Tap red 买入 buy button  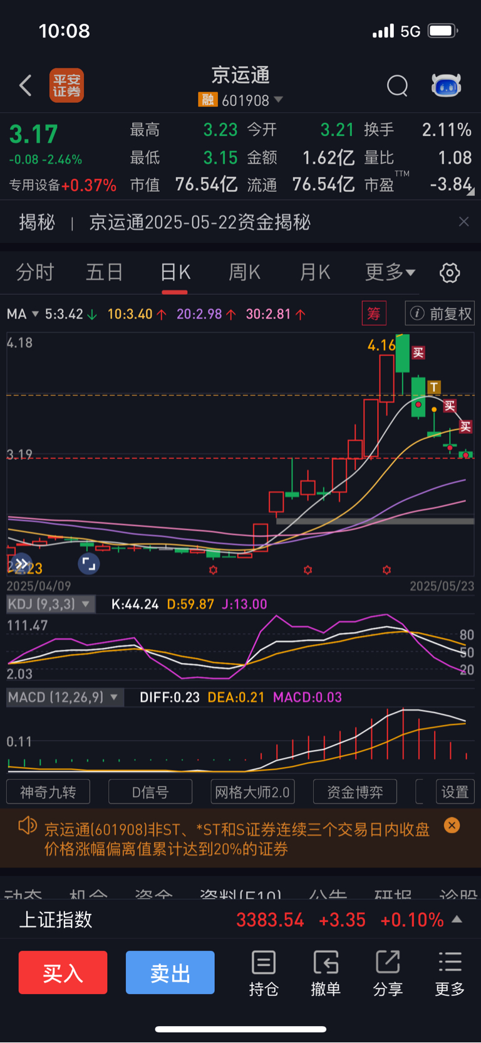coord(63,973)
